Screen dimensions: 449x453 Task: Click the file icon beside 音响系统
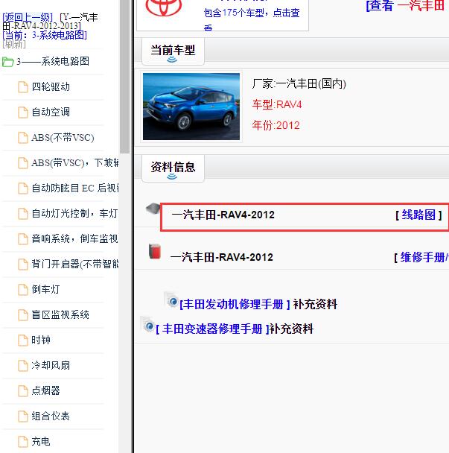pyautogui.click(x=23, y=239)
